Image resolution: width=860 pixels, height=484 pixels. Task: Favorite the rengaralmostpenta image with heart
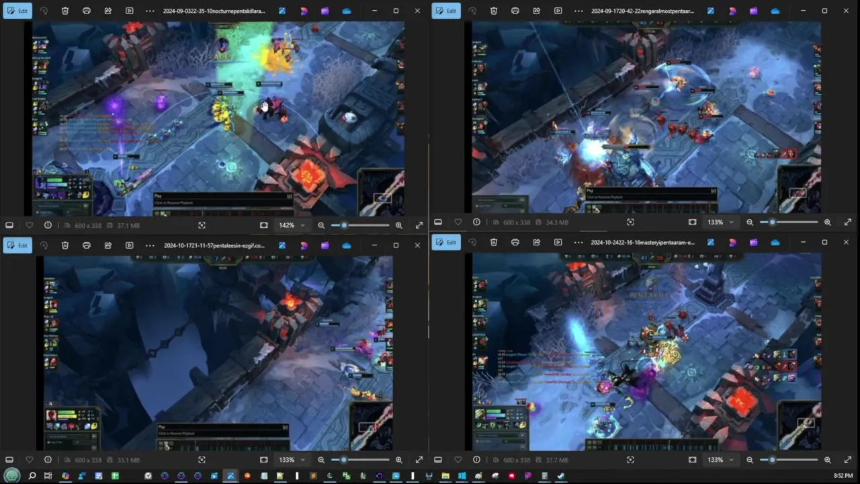[458, 222]
